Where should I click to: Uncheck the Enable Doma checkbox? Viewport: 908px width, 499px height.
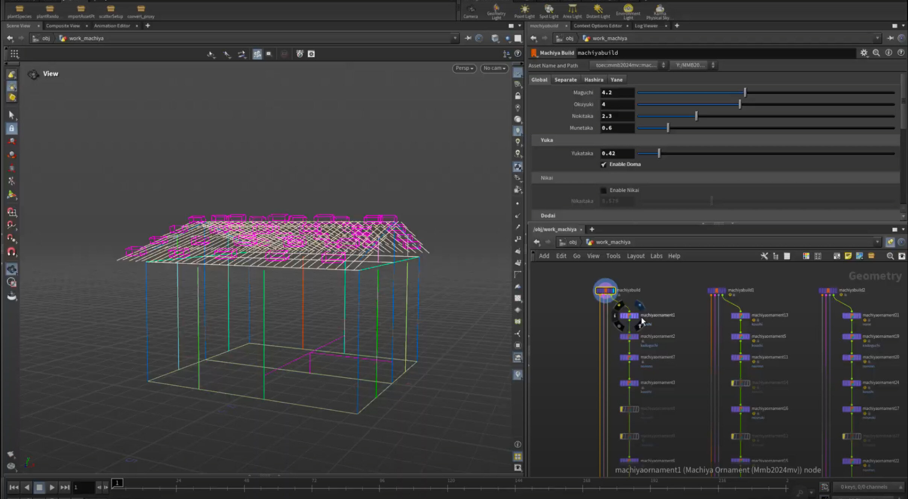point(604,165)
